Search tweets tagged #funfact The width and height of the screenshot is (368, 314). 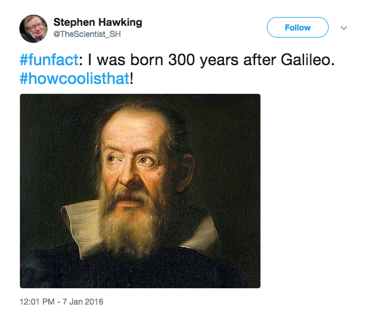(x=49, y=60)
